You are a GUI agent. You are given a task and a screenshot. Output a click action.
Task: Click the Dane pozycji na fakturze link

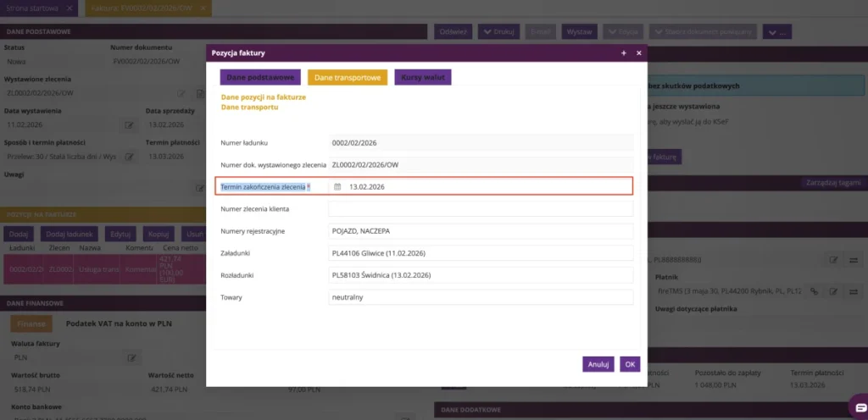tap(264, 97)
